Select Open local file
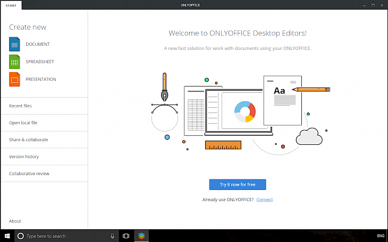388x242 pixels. point(45,123)
